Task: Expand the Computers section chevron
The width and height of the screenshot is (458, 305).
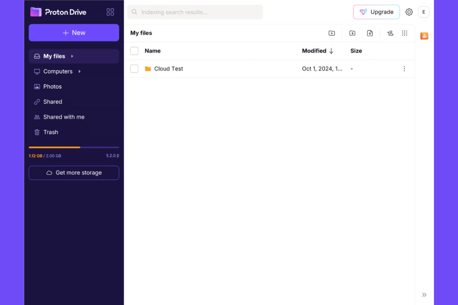Action: (x=79, y=71)
